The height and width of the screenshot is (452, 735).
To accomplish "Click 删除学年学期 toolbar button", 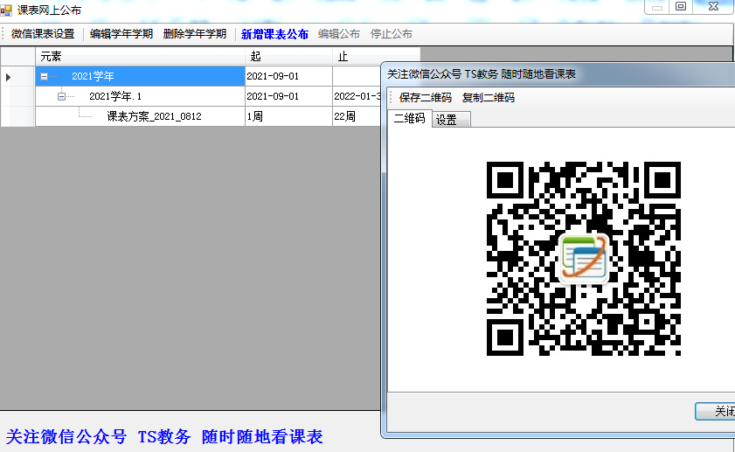I will [x=195, y=34].
